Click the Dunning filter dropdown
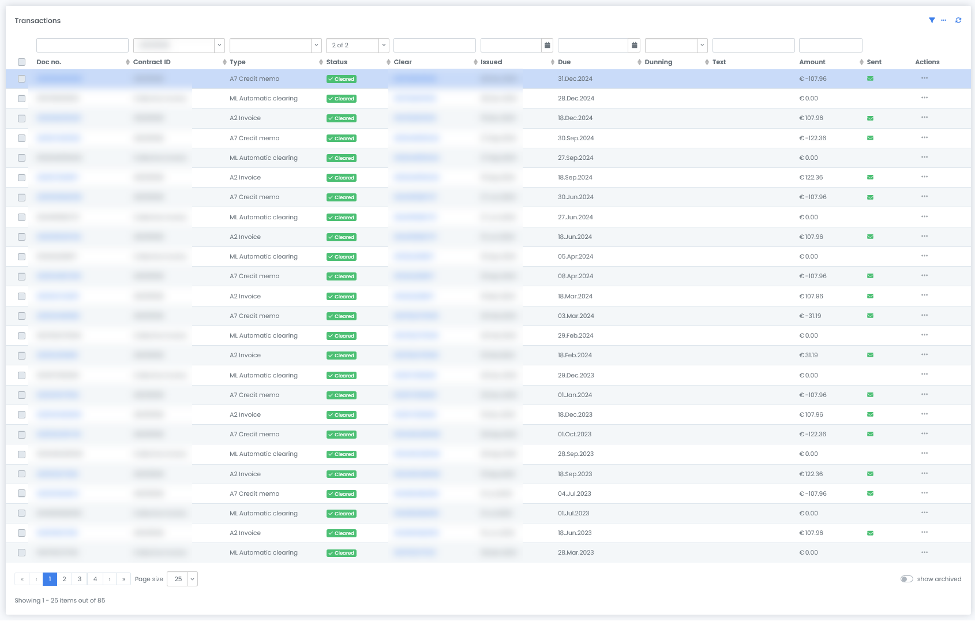This screenshot has width=975, height=621. pos(676,45)
